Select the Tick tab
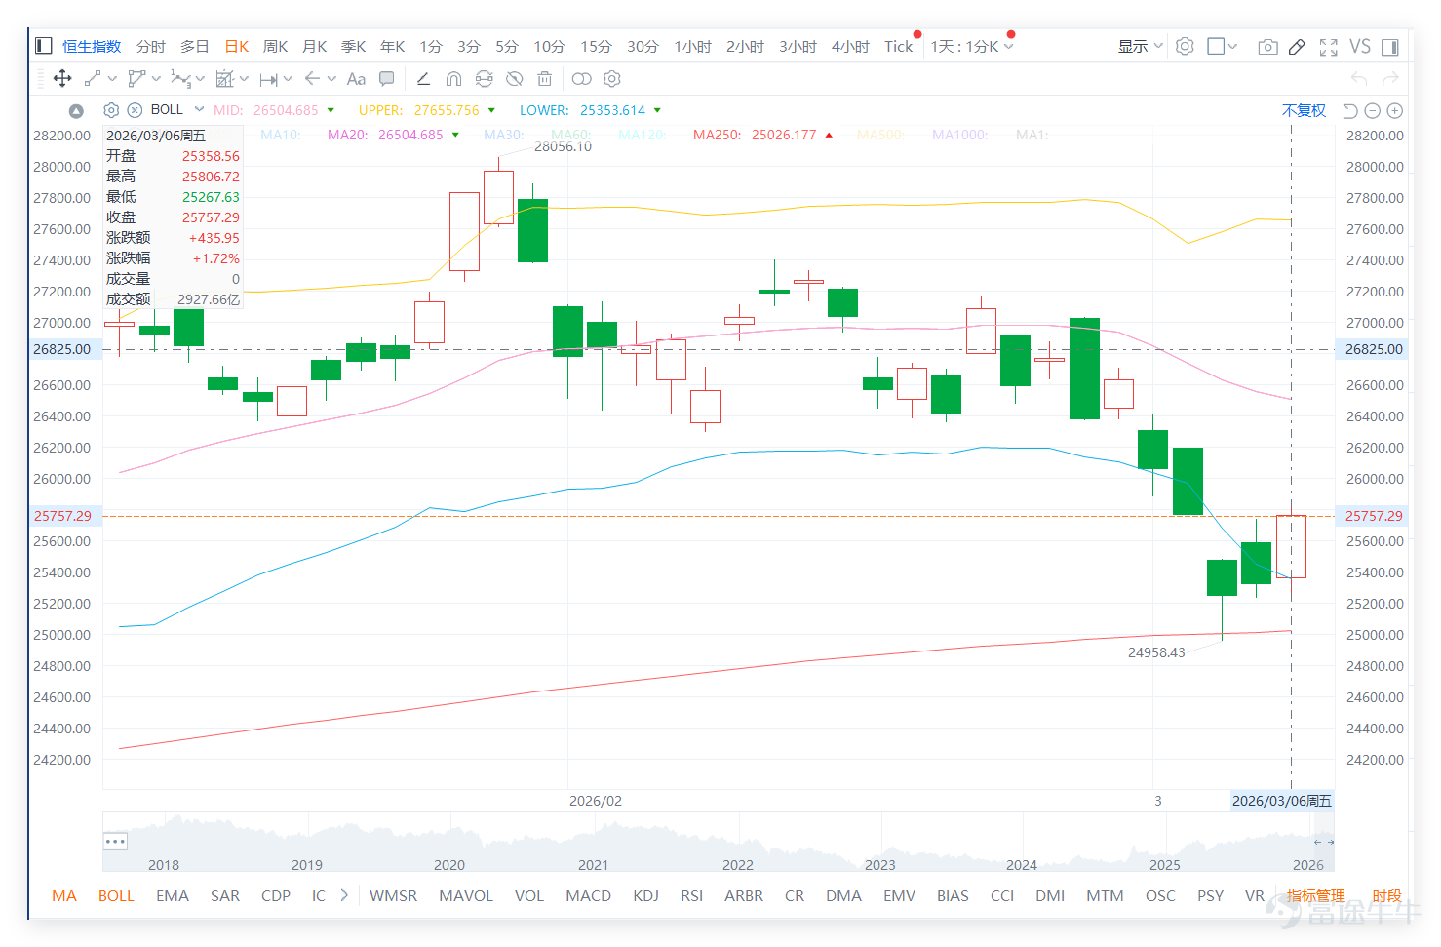 click(899, 46)
